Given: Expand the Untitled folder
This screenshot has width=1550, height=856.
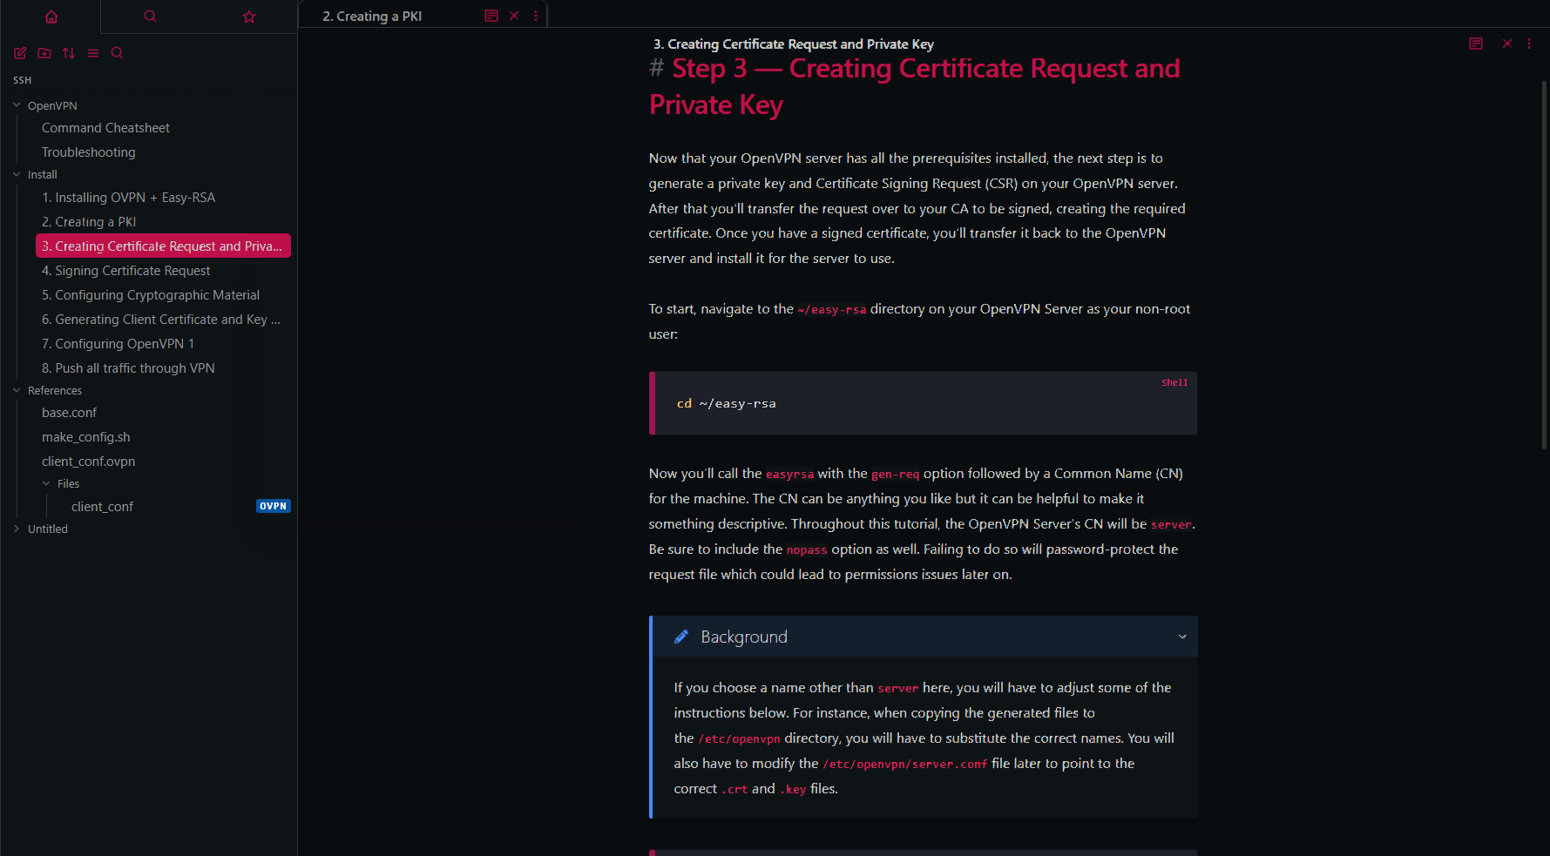Looking at the screenshot, I should [x=17, y=529].
